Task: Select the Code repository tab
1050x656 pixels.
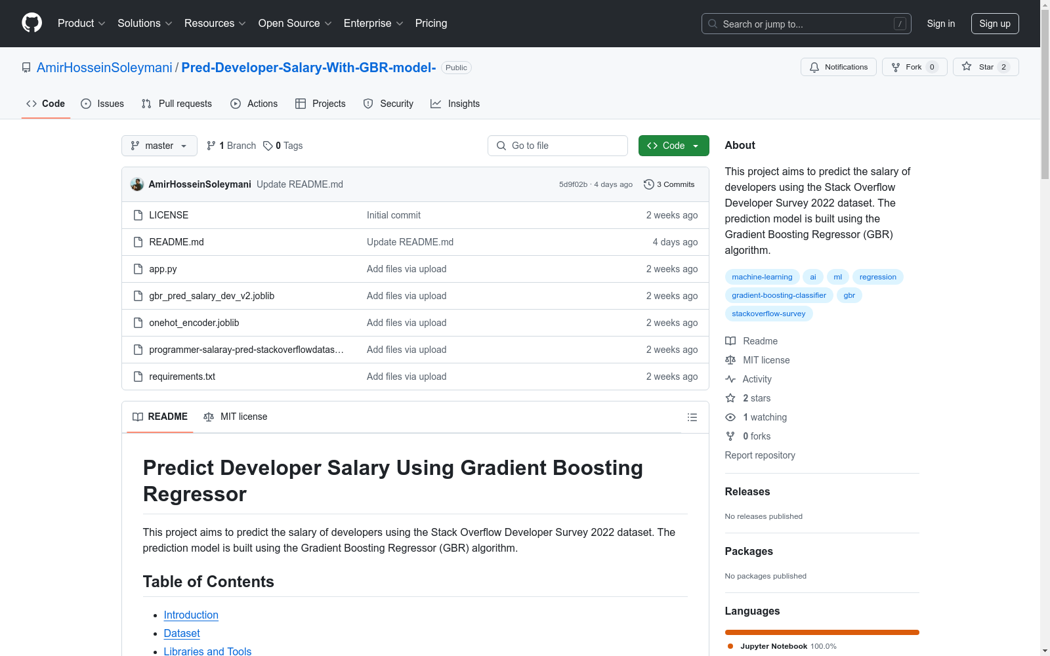Action: [46, 104]
